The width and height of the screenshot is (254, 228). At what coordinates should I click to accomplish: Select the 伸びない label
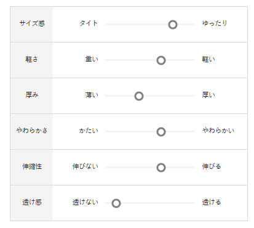click(x=85, y=166)
